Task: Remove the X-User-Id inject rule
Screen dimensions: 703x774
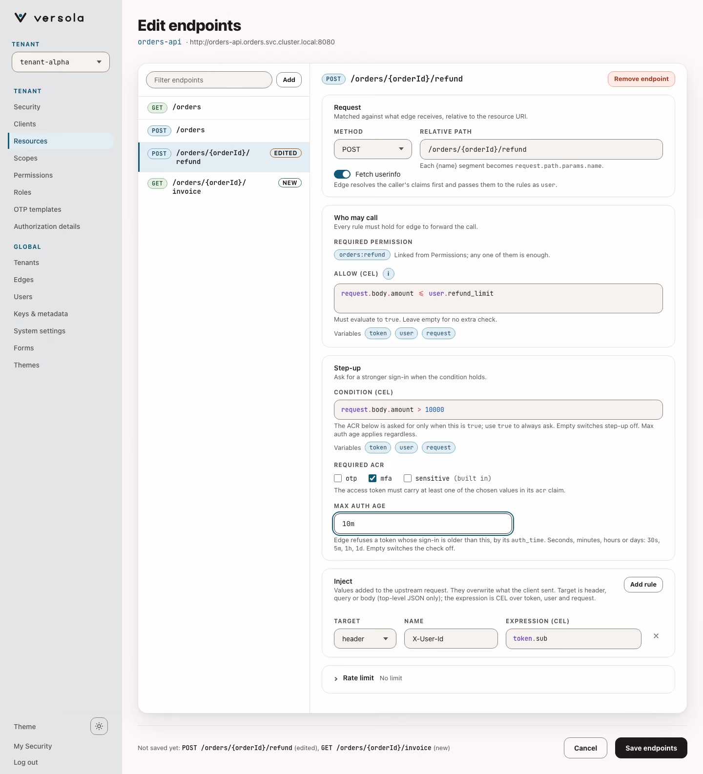Action: click(x=656, y=636)
